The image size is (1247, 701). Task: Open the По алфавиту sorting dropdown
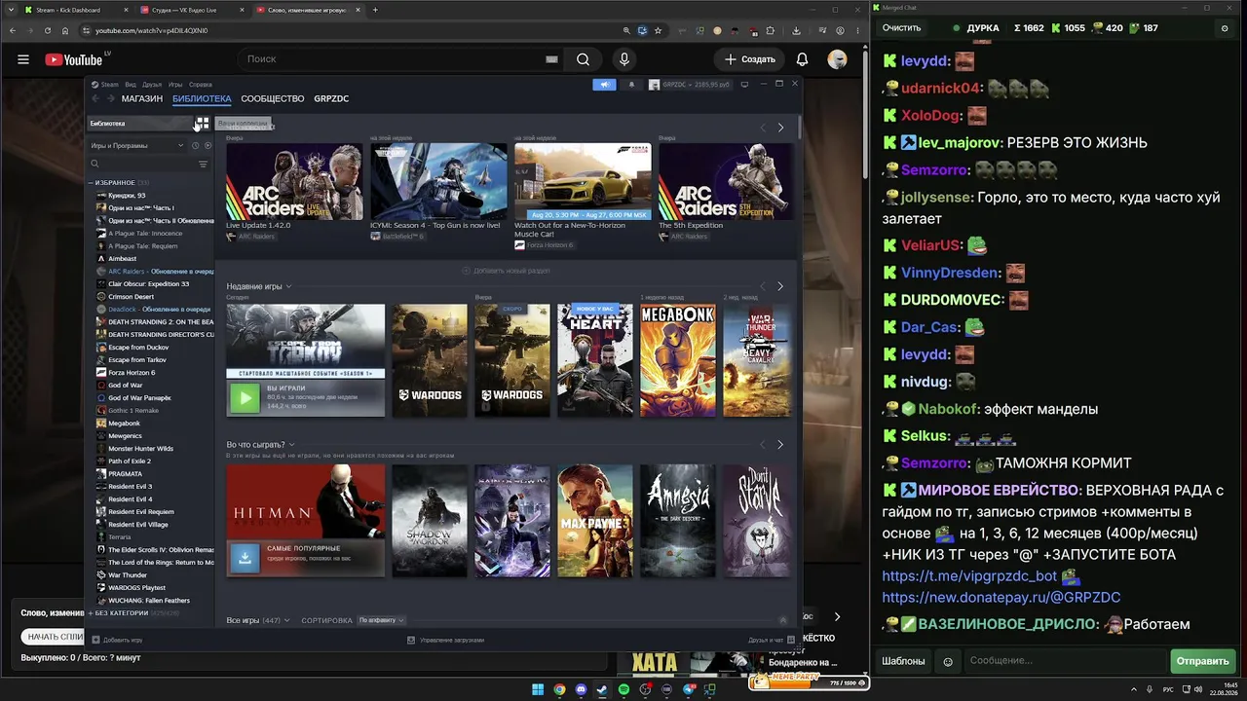pyautogui.click(x=381, y=620)
